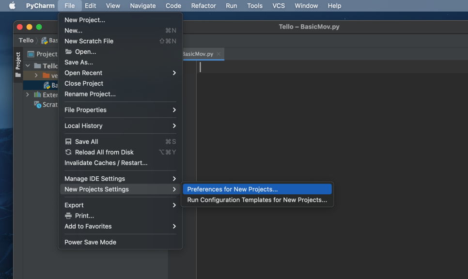This screenshot has height=279, width=468.
Task: Open the PyCharm application menu
Action: [x=40, y=6]
